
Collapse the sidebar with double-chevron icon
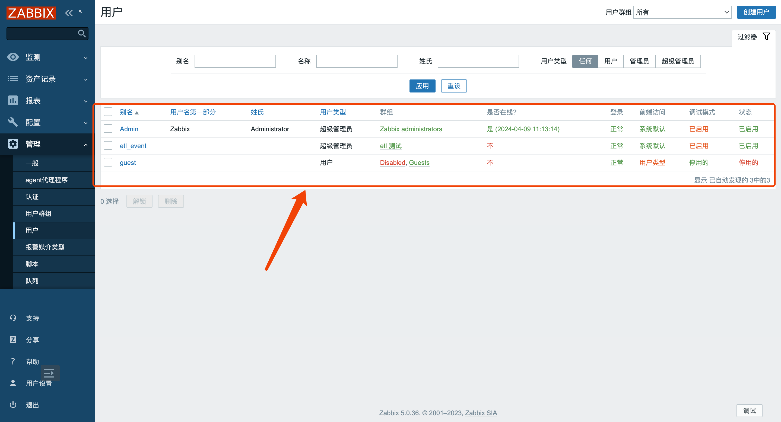(69, 13)
